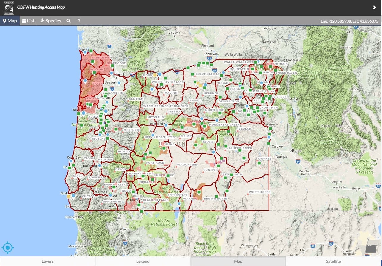The image size is (382, 266).
Task: Show the Legend panel
Action: coord(143,261)
